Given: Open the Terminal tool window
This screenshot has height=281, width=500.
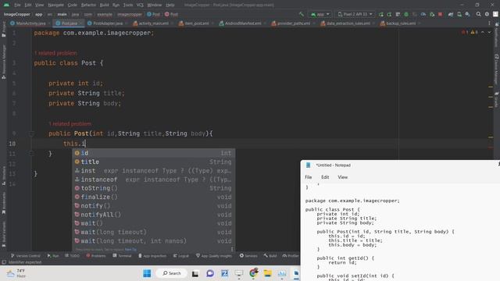Looking at the screenshot, I should click(x=122, y=256).
